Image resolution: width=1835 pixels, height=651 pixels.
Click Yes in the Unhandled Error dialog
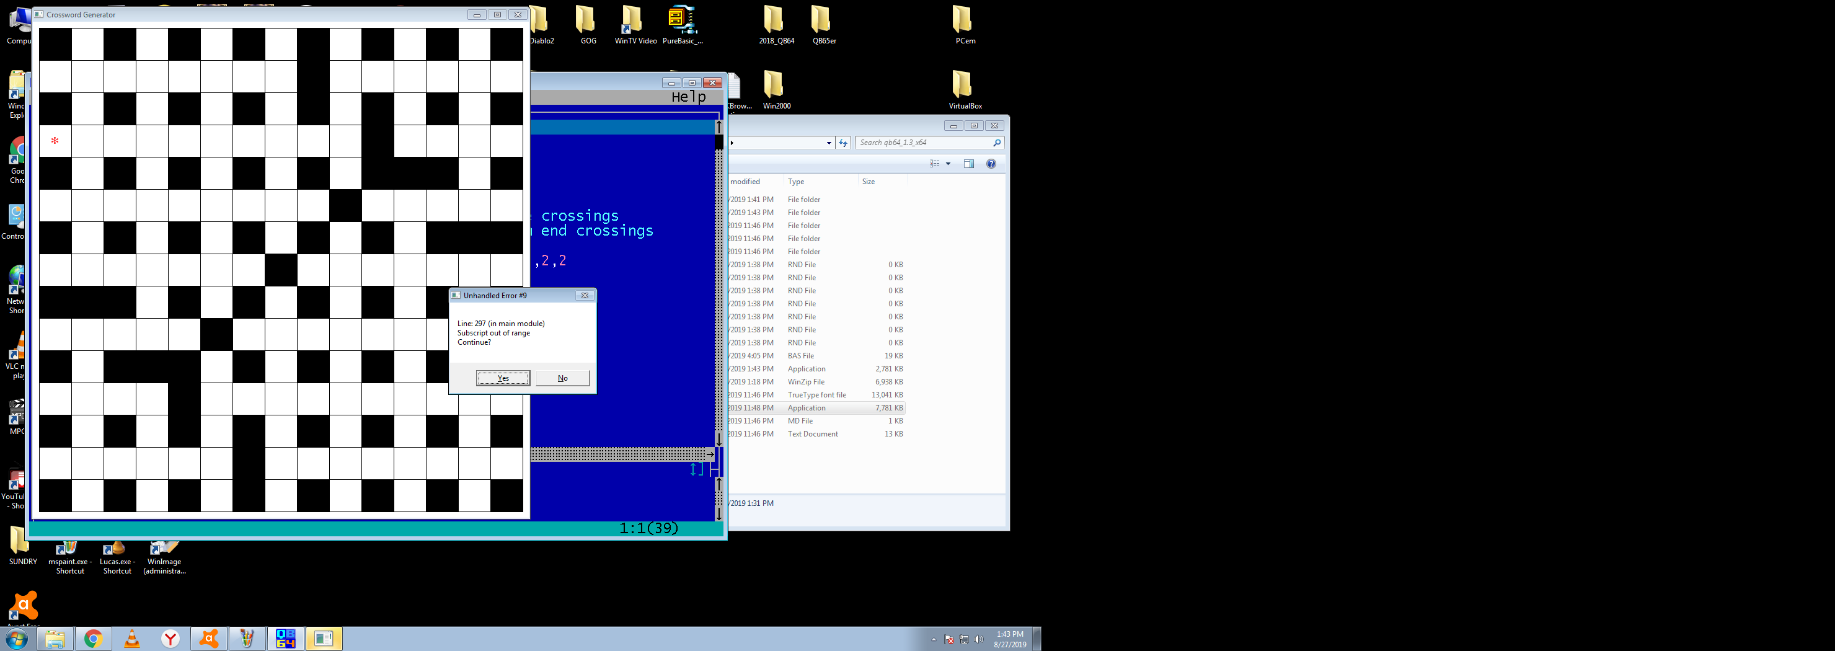pyautogui.click(x=503, y=378)
